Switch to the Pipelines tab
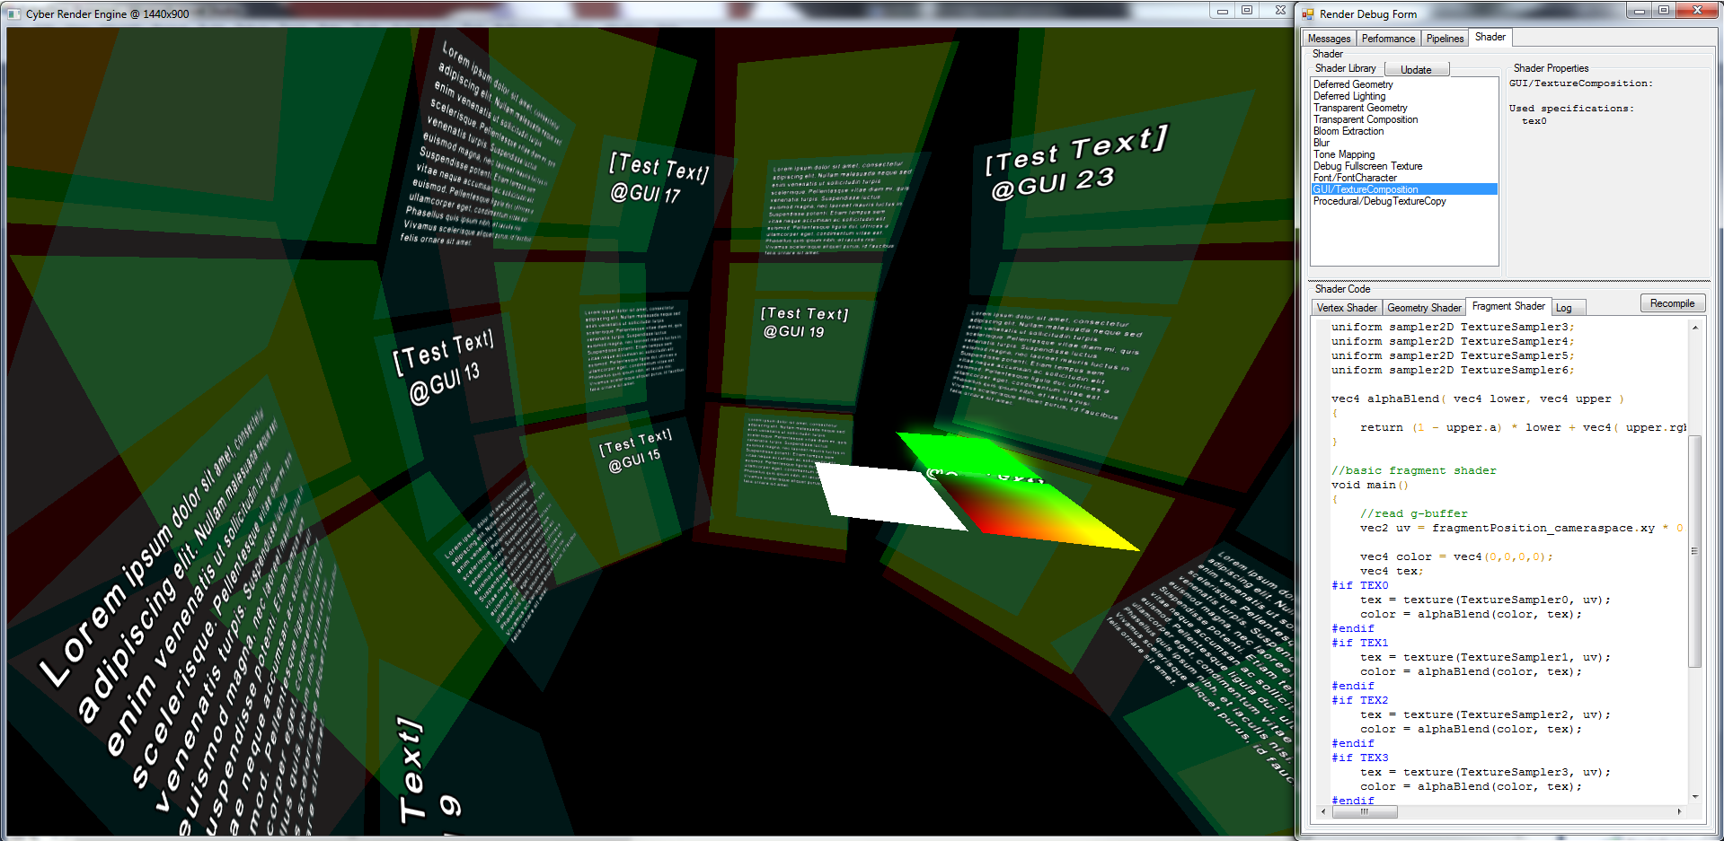1724x841 pixels. 1445,39
